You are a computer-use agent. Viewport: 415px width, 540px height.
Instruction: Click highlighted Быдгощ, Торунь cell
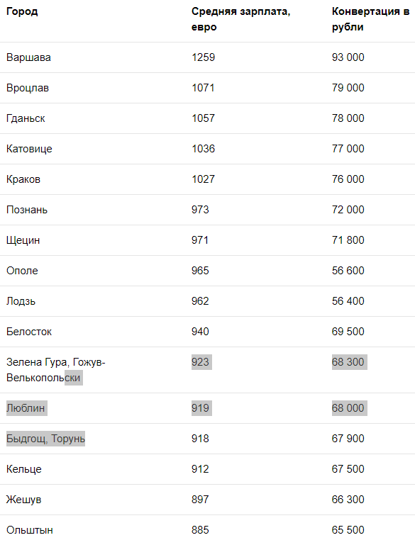(x=45, y=439)
